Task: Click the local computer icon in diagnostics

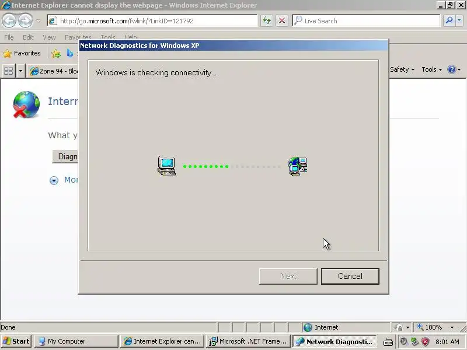Action: 166,166
